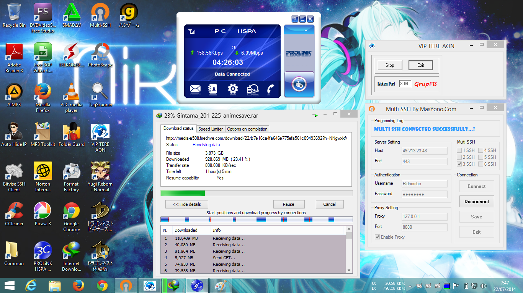Open the Paint app on the taskbar
The image size is (523, 294).
(221, 285)
